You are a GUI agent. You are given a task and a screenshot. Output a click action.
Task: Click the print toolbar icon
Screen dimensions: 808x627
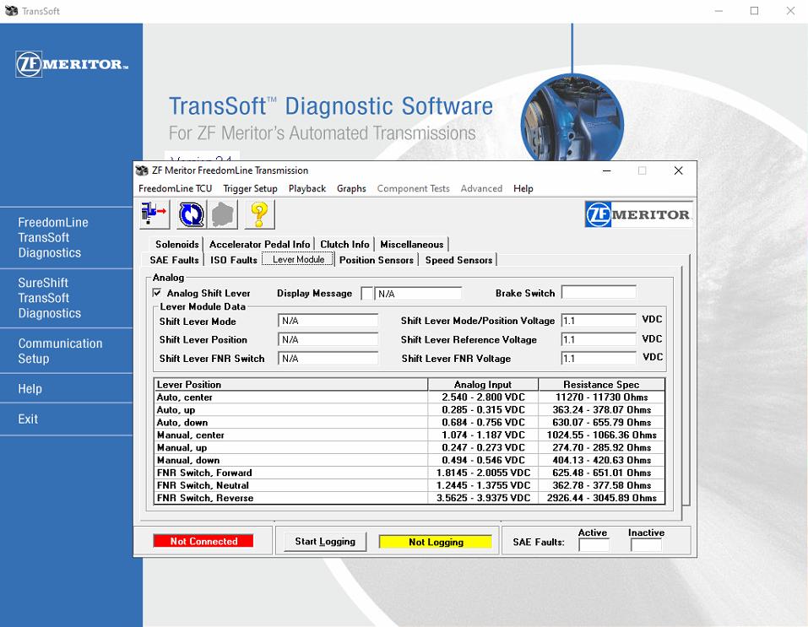click(x=222, y=214)
